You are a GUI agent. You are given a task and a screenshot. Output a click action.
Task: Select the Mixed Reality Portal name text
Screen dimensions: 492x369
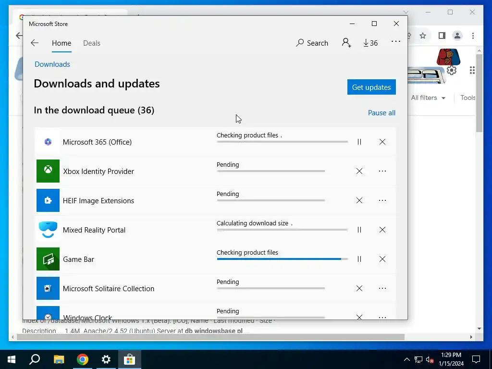(94, 230)
